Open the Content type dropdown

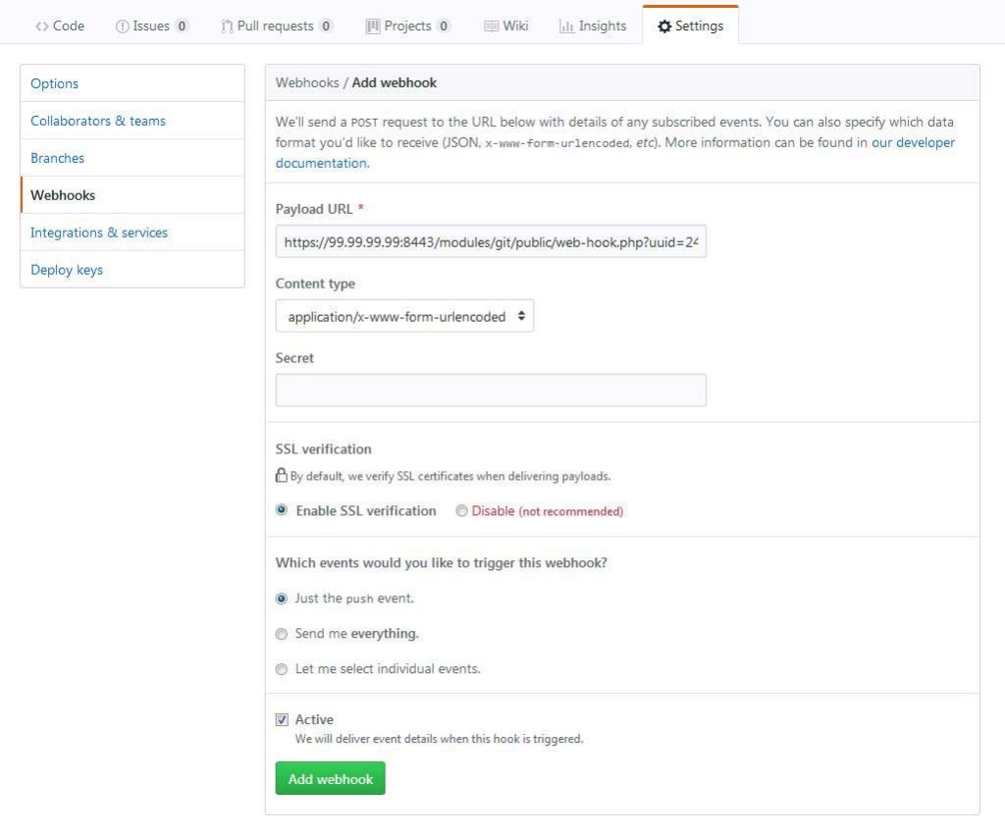point(405,316)
